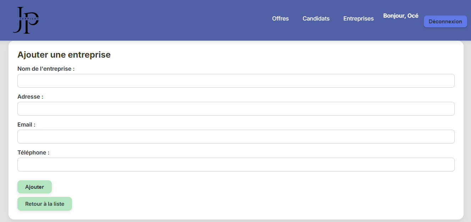This screenshot has height=222, width=471.
Task: Click empty space in the blue header bar
Action: 160,20
